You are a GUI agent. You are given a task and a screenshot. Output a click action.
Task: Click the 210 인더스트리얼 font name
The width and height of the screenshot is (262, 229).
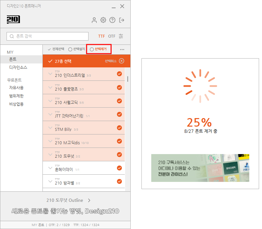tap(70, 76)
